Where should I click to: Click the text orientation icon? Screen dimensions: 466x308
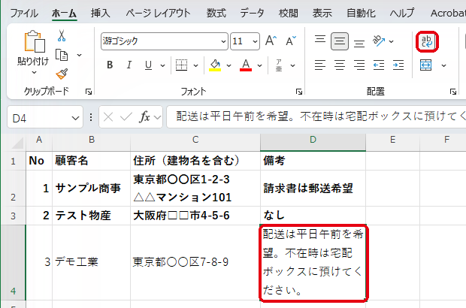(x=379, y=41)
